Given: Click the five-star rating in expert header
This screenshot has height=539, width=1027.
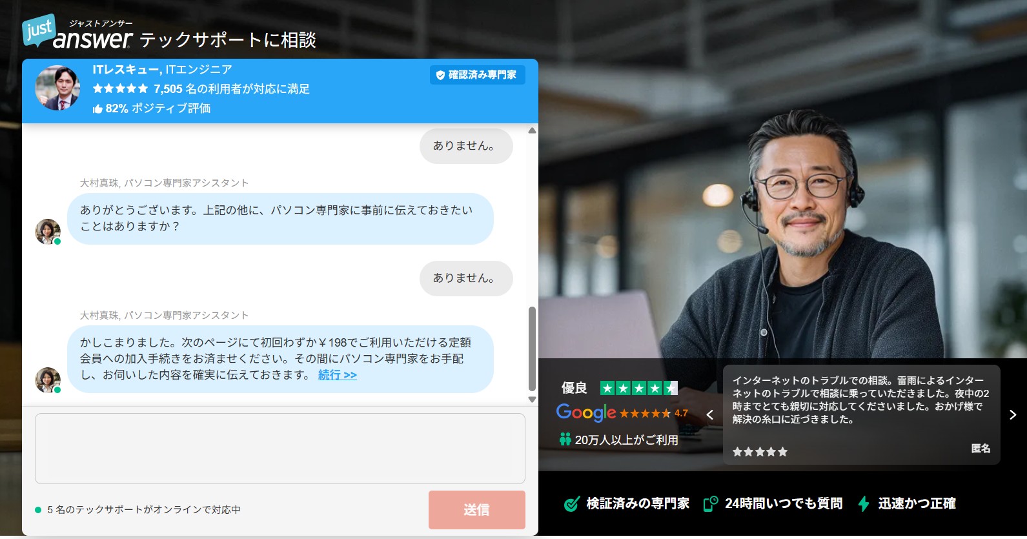Looking at the screenshot, I should pos(120,89).
